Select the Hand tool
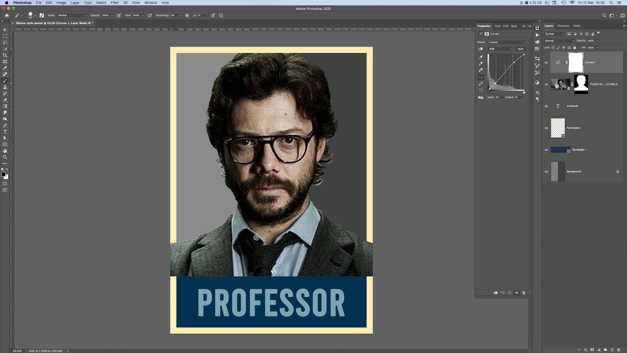627x353 pixels. [5, 151]
